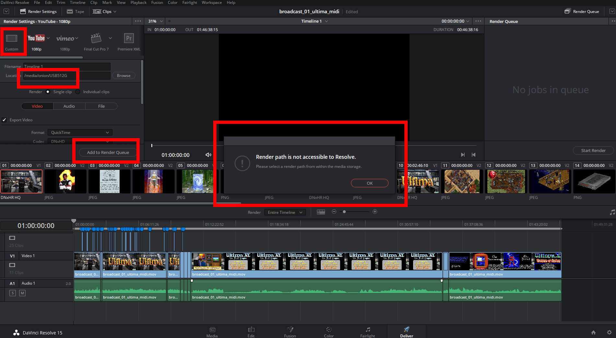Toggle Video 1 track enable icon
This screenshot has height=338, width=616.
point(12,265)
